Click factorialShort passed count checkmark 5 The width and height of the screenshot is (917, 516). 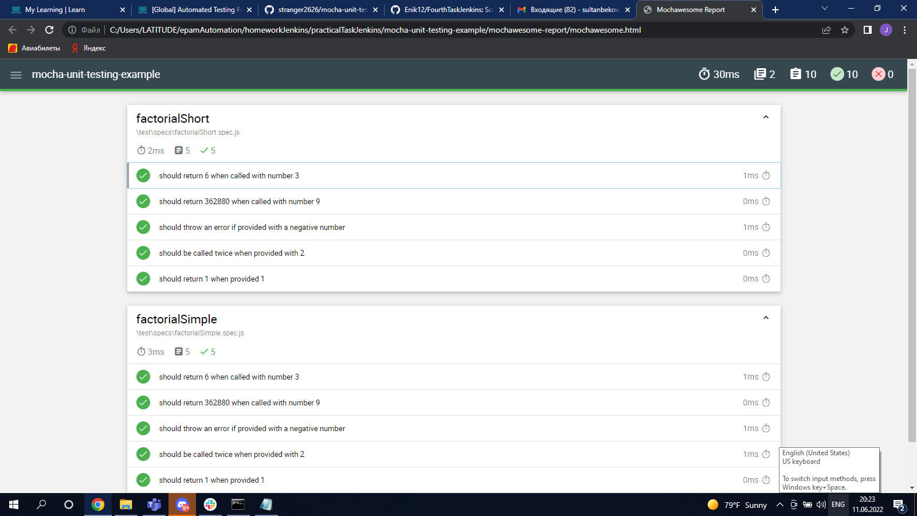tap(207, 151)
